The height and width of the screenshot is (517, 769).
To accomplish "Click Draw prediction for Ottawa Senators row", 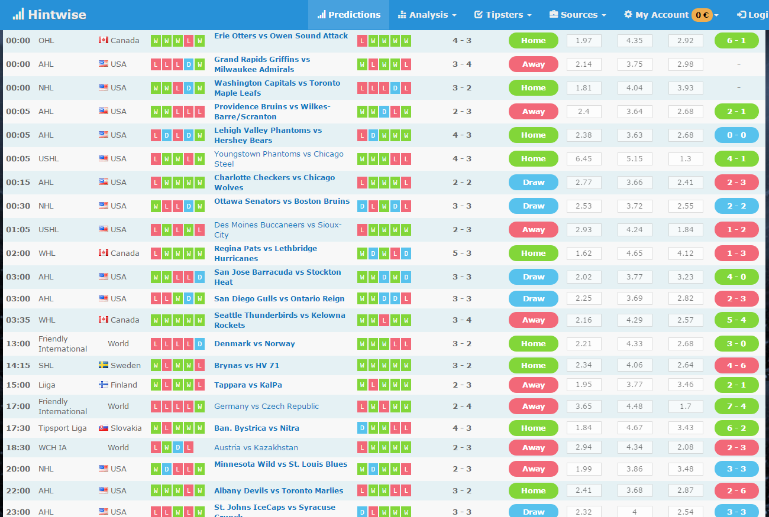I will (534, 206).
